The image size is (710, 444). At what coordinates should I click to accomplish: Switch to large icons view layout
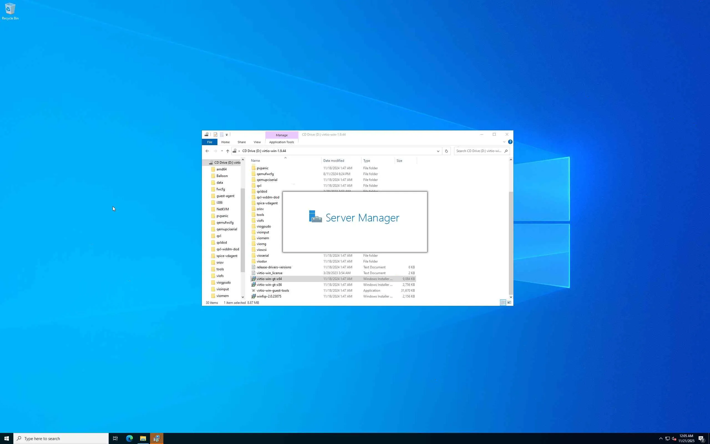coord(509,302)
